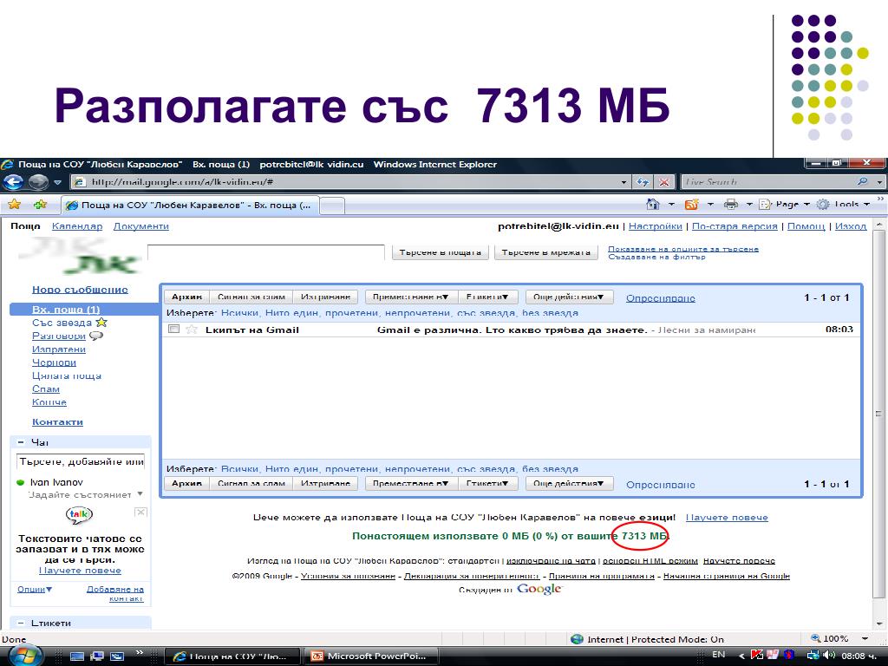
Task: Stop loading with the red X icon
Action: pos(663,182)
